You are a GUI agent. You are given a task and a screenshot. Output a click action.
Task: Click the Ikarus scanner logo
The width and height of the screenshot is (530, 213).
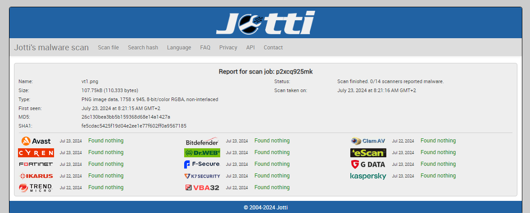(x=36, y=176)
